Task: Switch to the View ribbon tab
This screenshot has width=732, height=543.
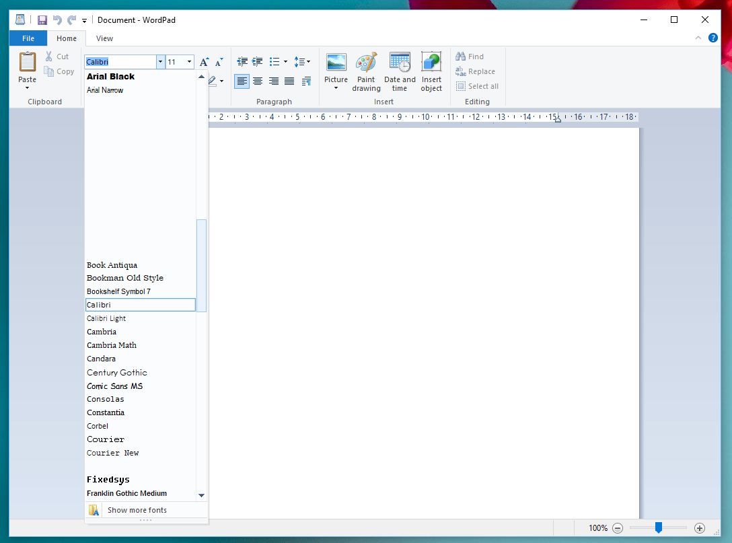Action: 104,38
